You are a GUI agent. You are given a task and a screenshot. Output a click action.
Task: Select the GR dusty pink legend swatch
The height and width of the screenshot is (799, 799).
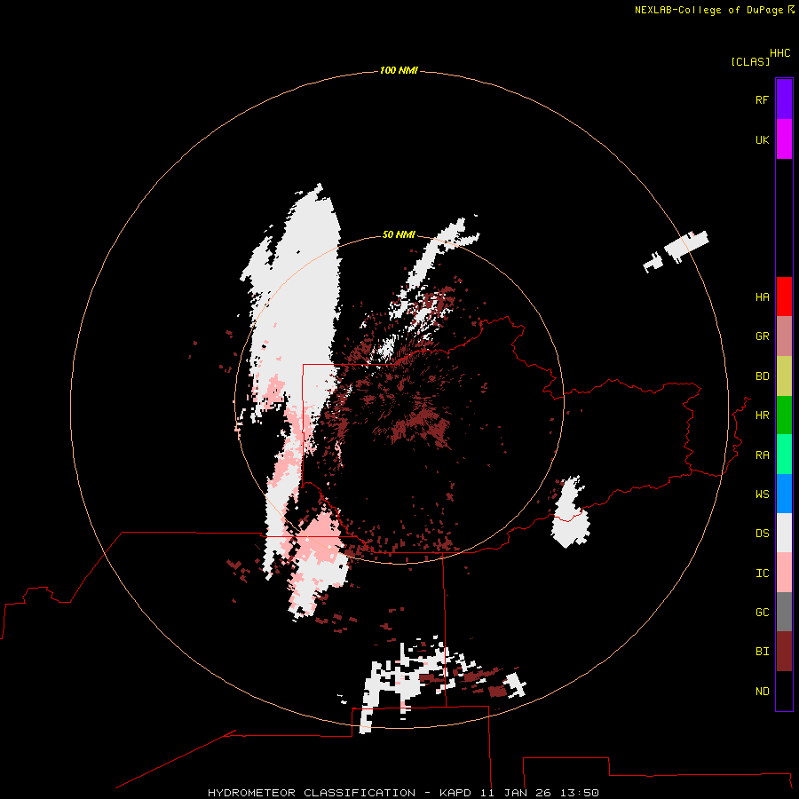coord(784,336)
